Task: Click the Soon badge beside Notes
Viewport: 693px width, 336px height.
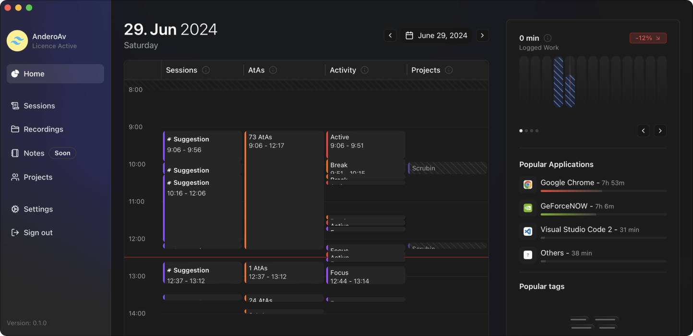Action: pos(62,153)
